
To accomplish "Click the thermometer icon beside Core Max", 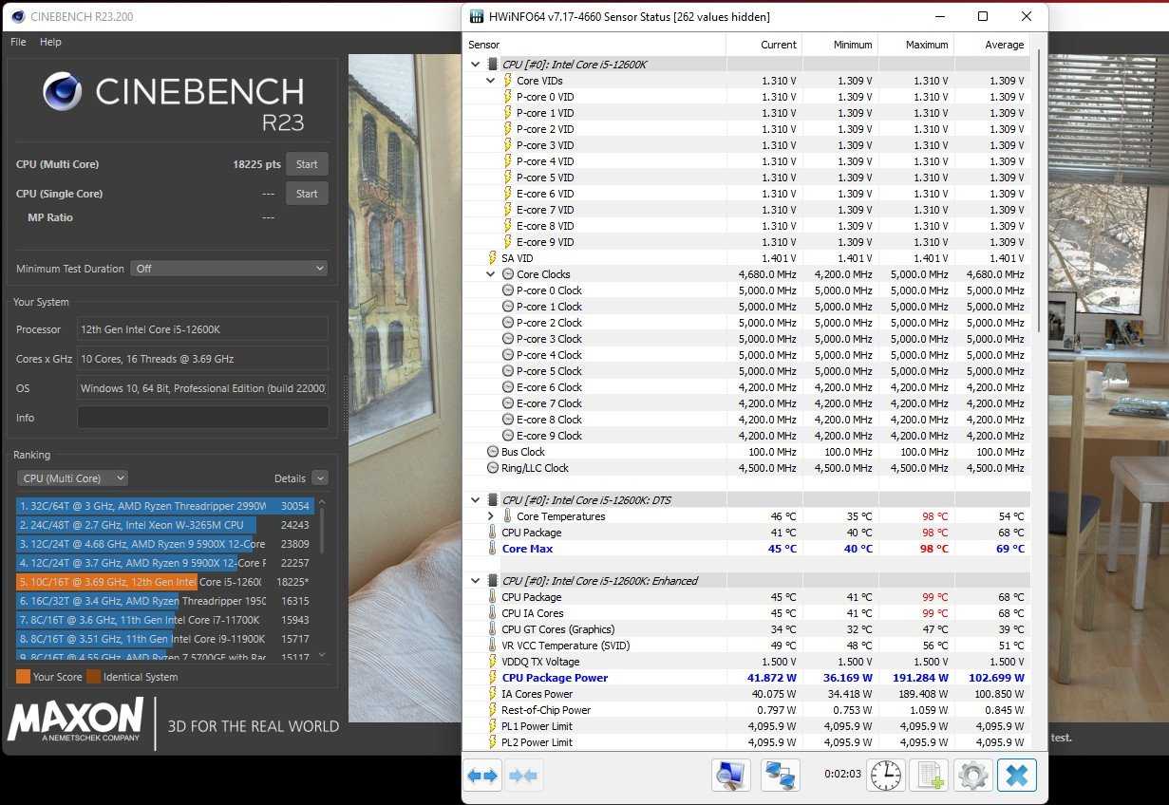I will (492, 549).
